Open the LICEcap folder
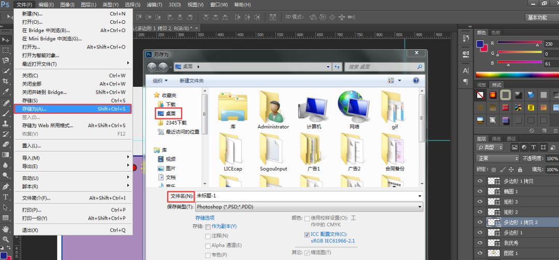This screenshot has width=559, height=260. coord(232,152)
